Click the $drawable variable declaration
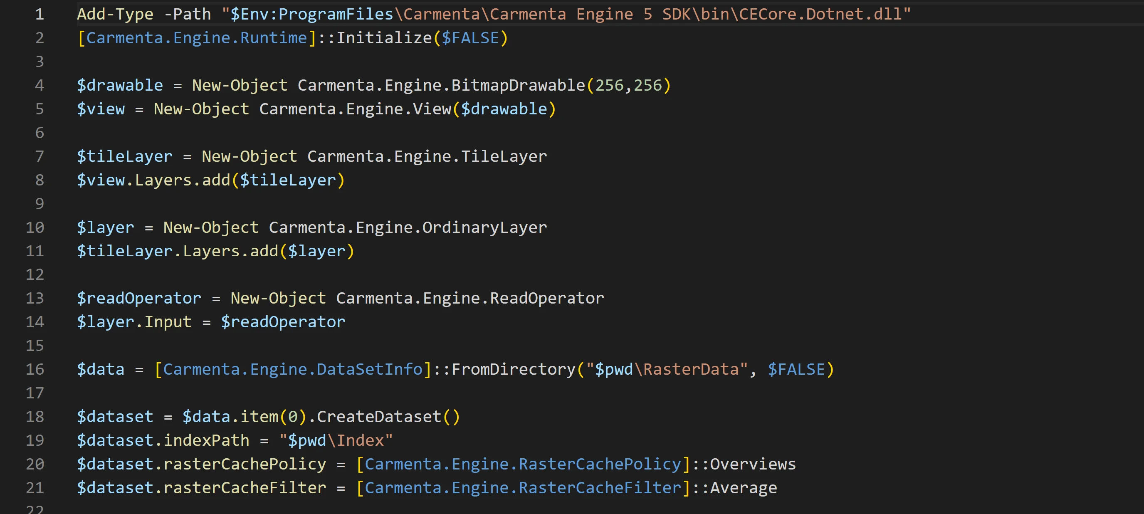The image size is (1144, 514). point(120,85)
